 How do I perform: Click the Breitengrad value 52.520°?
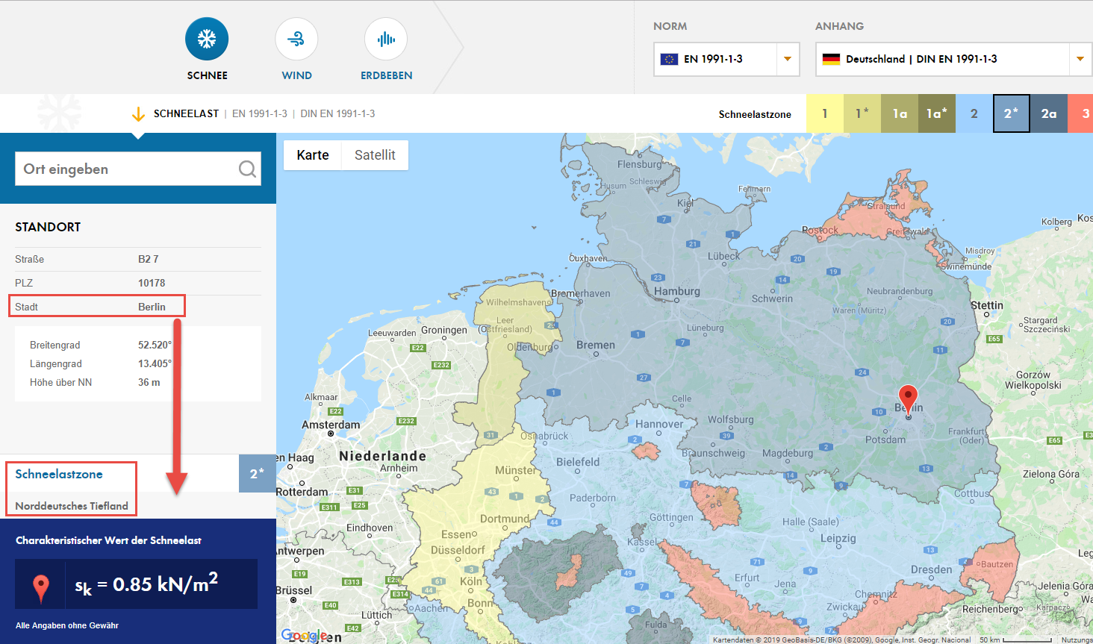(x=155, y=345)
